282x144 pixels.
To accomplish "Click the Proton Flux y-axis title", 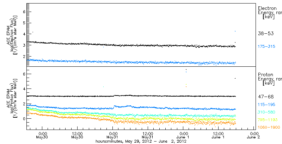I will click(x=12, y=98).
